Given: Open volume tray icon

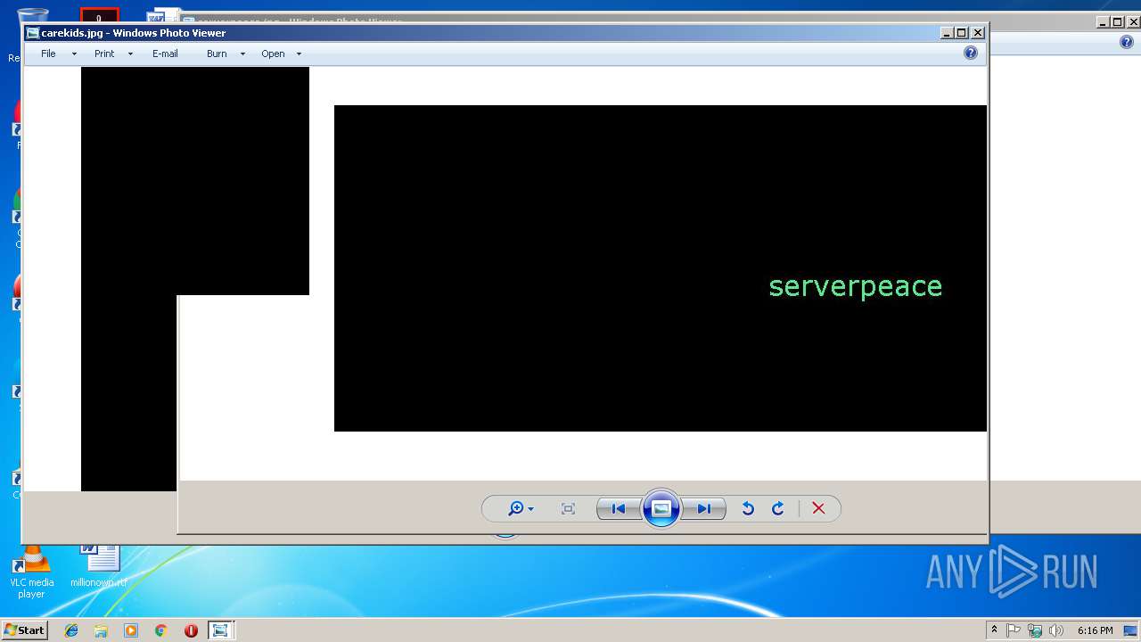Looking at the screenshot, I should tap(1056, 630).
